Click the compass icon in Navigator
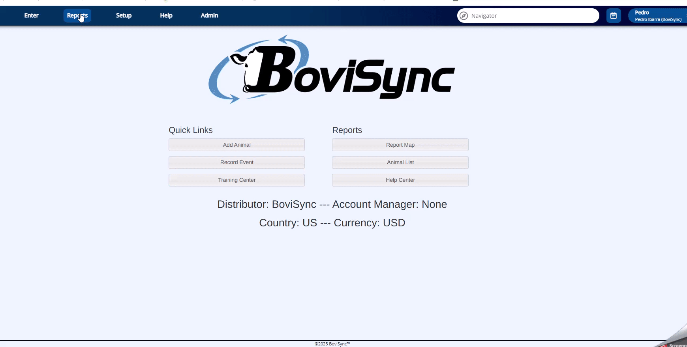The height and width of the screenshot is (347, 687). point(464,16)
